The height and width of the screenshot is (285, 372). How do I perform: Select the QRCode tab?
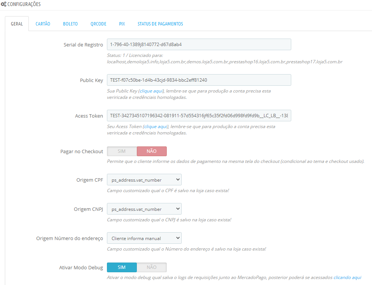coord(98,24)
